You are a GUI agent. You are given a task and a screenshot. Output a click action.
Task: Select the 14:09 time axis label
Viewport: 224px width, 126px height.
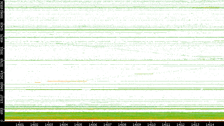click(x=137, y=124)
